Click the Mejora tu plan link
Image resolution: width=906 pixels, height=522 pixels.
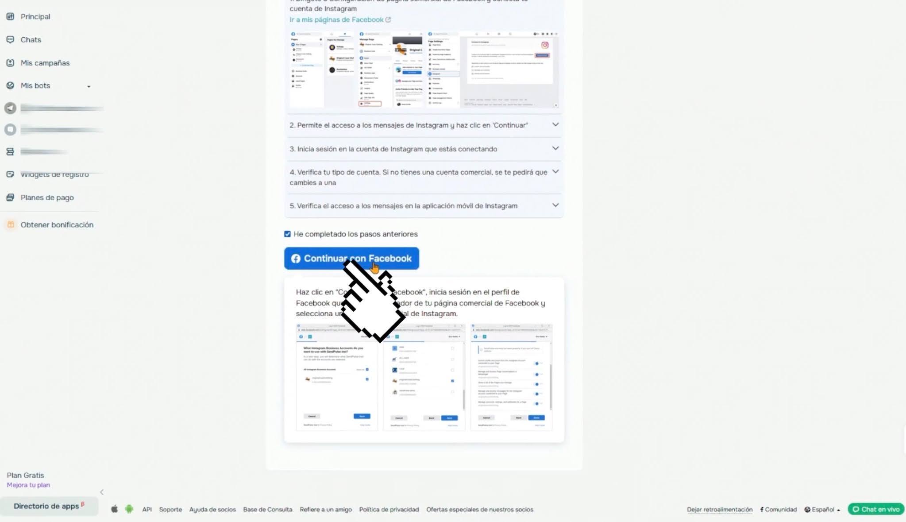tap(28, 485)
